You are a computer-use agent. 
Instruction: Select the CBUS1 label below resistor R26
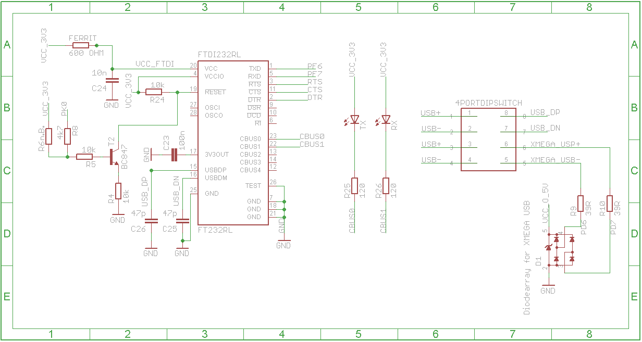point(383,221)
